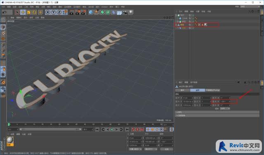Viewport: 264px width, 155px height.
Task: Switch to the first tab in Attribute Manager
Action: (x=182, y=90)
